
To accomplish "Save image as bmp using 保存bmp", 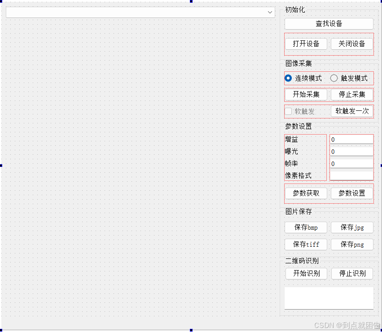I will pos(306,227).
